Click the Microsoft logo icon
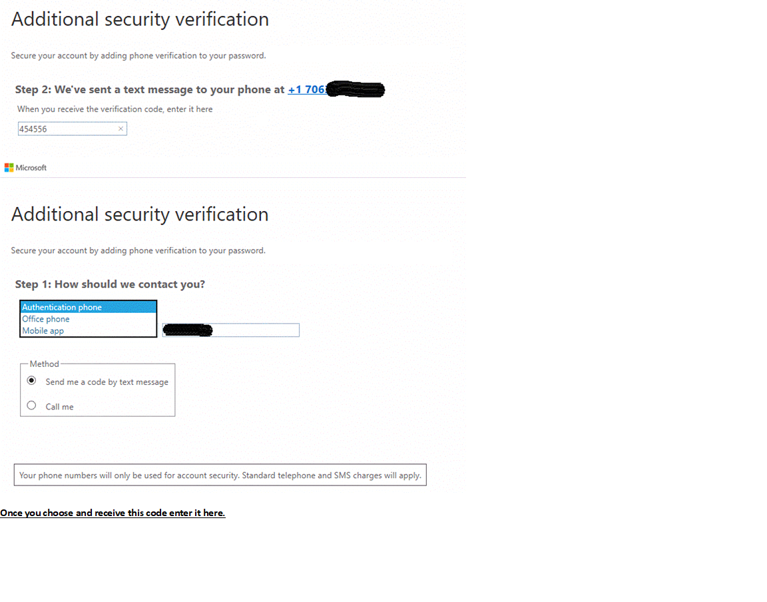This screenshot has height=602, width=767. tap(9, 167)
